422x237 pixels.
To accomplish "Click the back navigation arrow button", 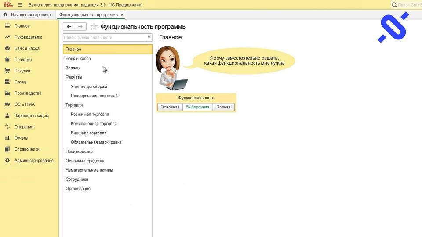I will [x=69, y=27].
